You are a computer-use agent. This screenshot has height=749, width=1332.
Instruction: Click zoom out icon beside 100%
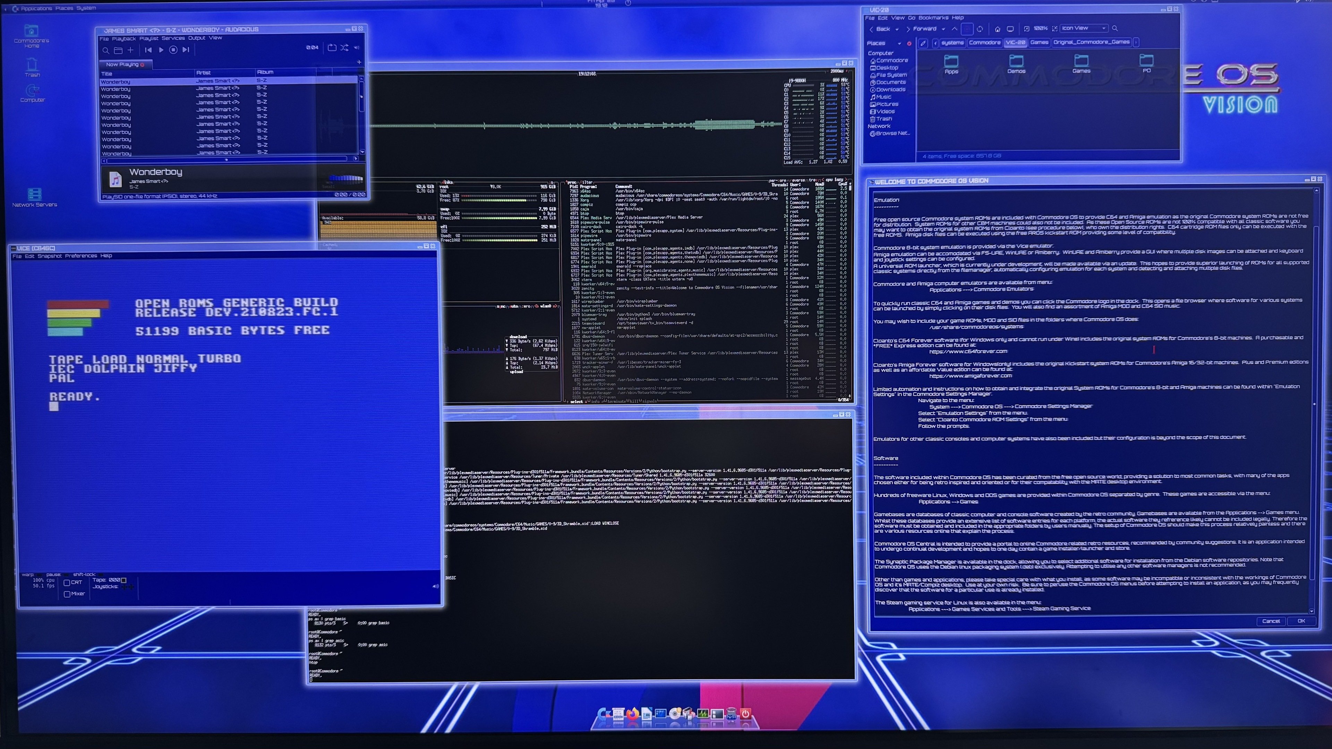coord(1027,29)
